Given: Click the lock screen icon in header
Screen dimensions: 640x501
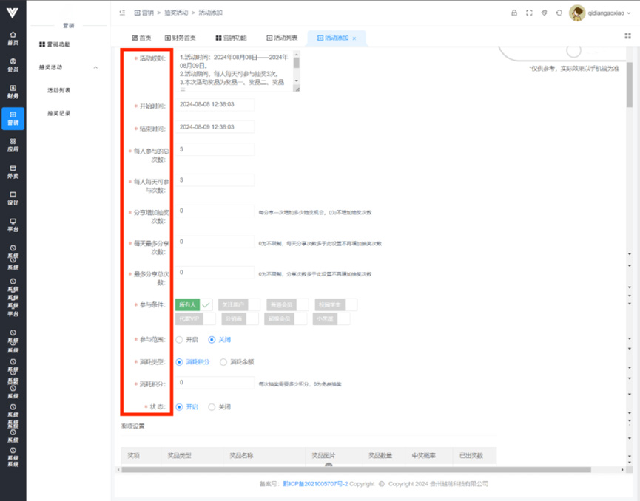Looking at the screenshot, I should 514,13.
